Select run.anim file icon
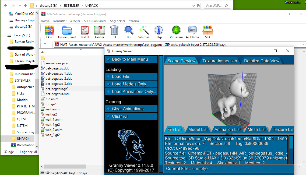 click(43, 99)
